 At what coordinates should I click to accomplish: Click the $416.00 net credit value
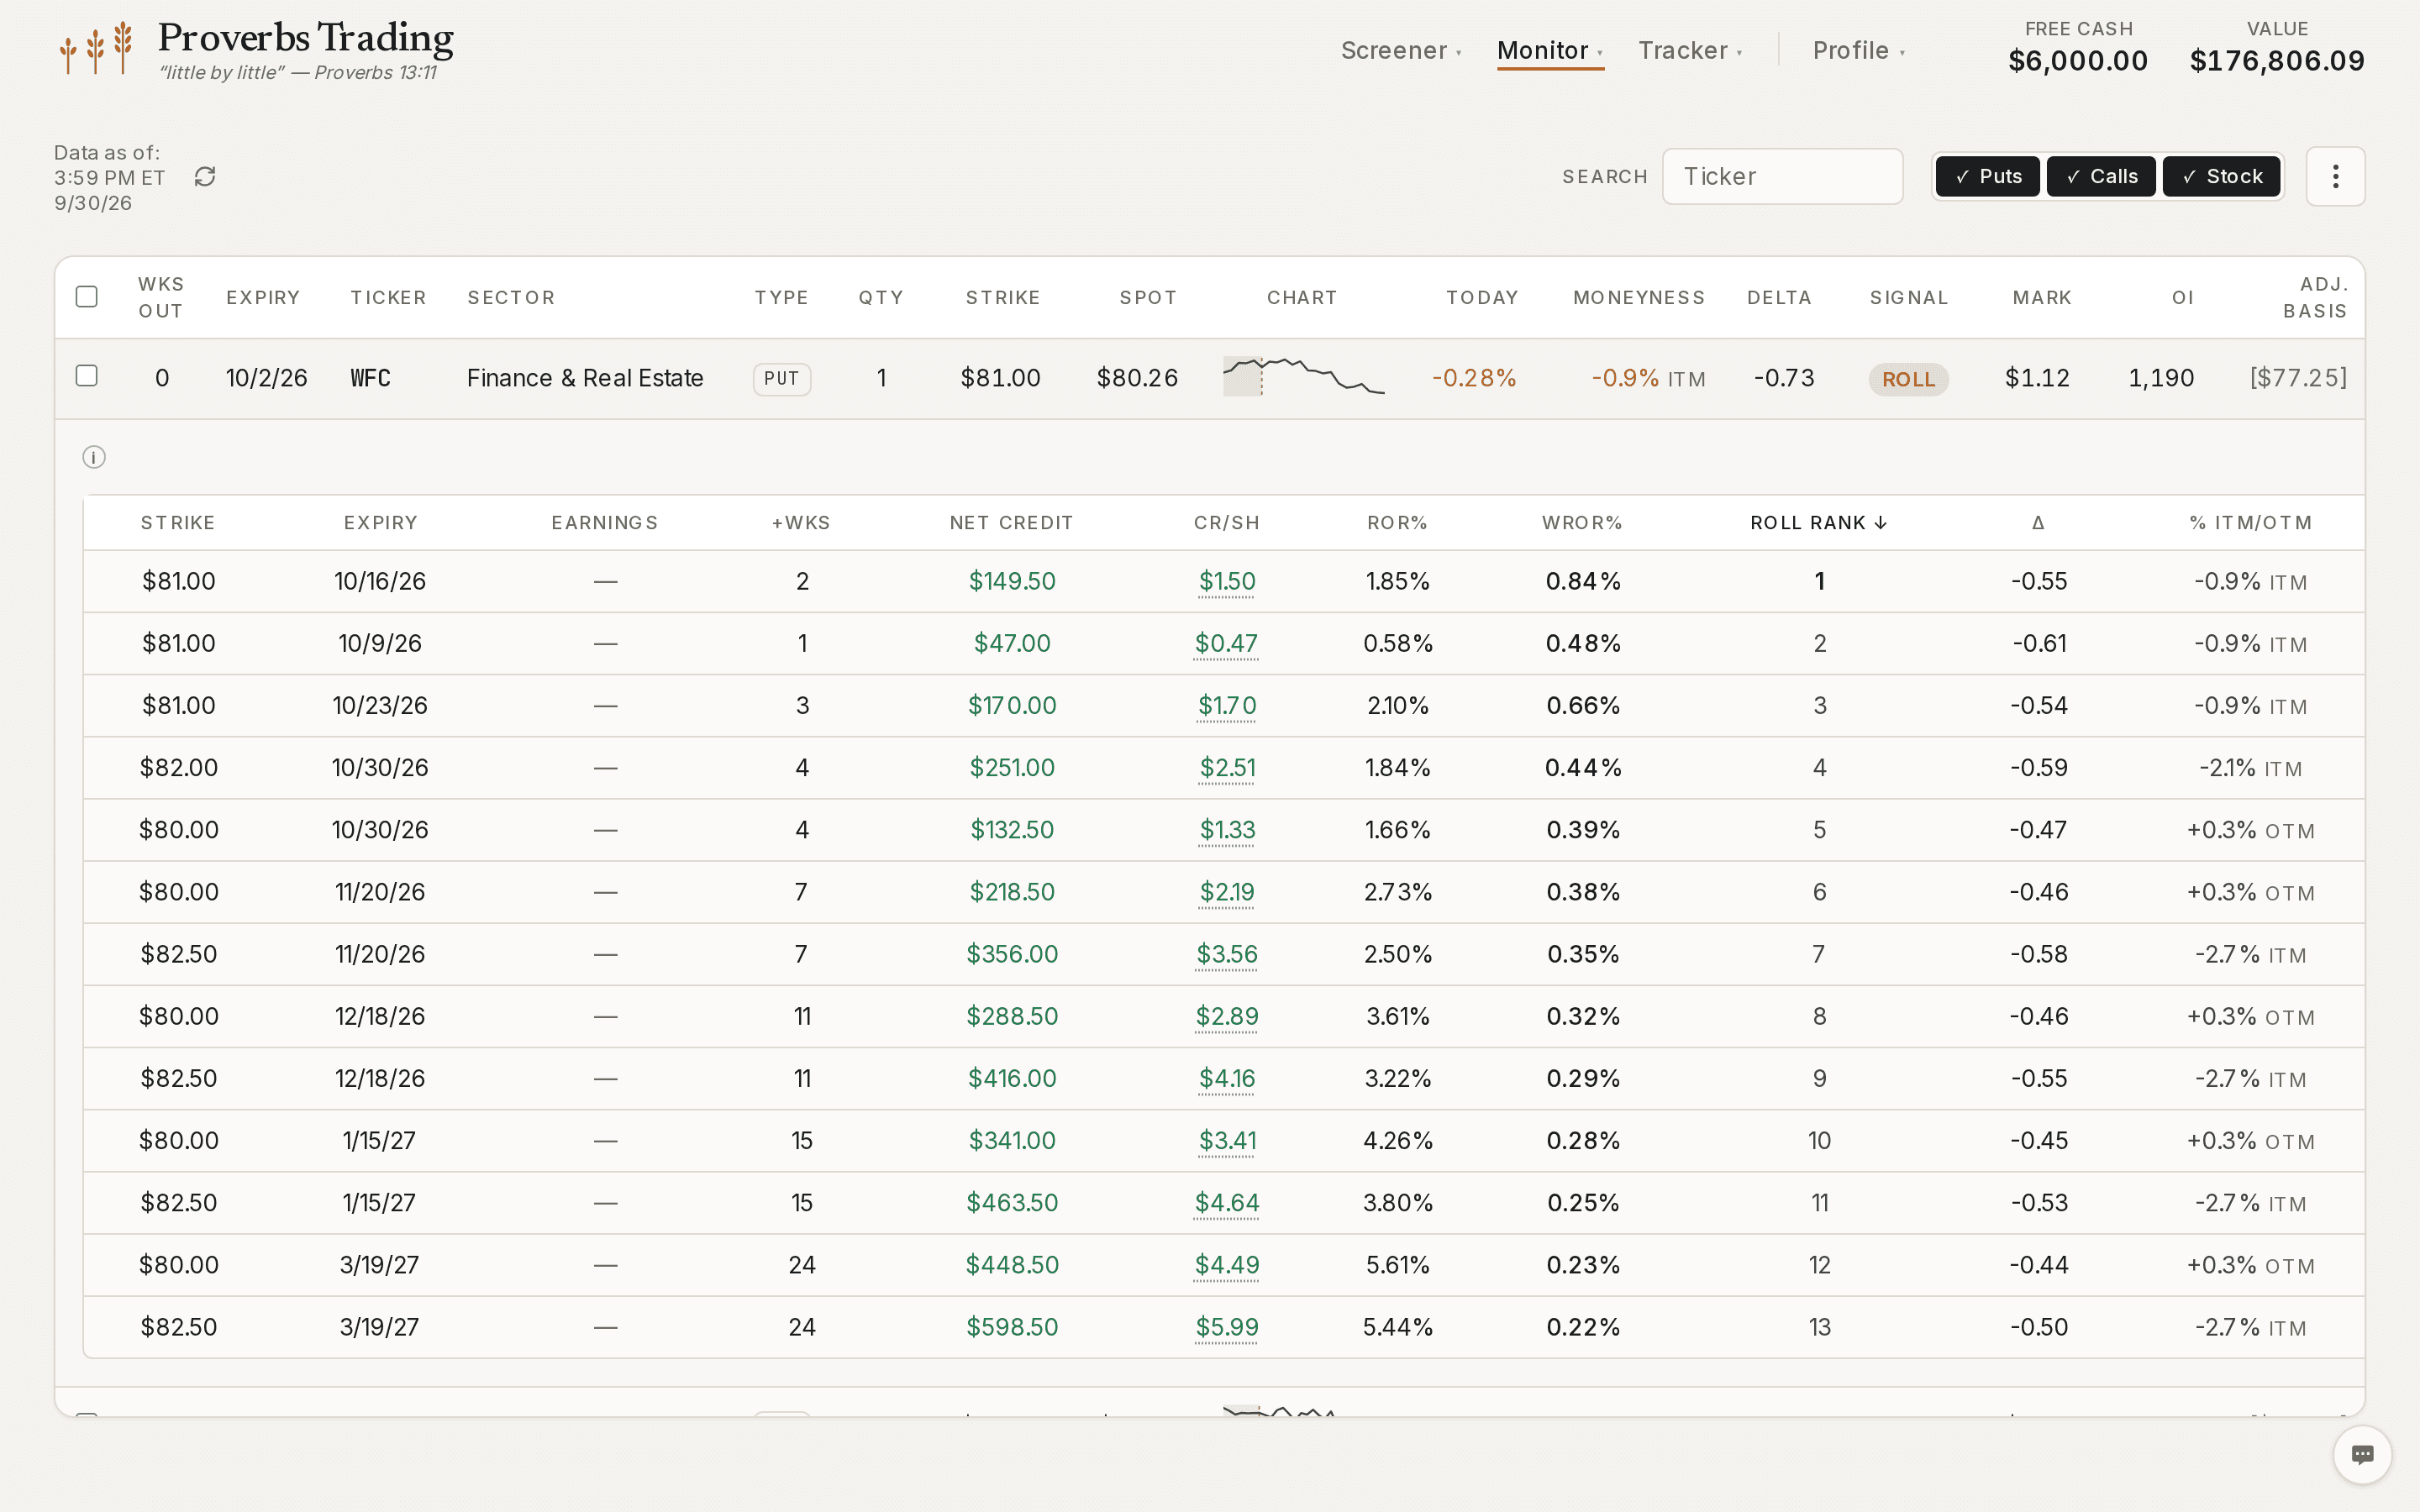pos(1012,1078)
